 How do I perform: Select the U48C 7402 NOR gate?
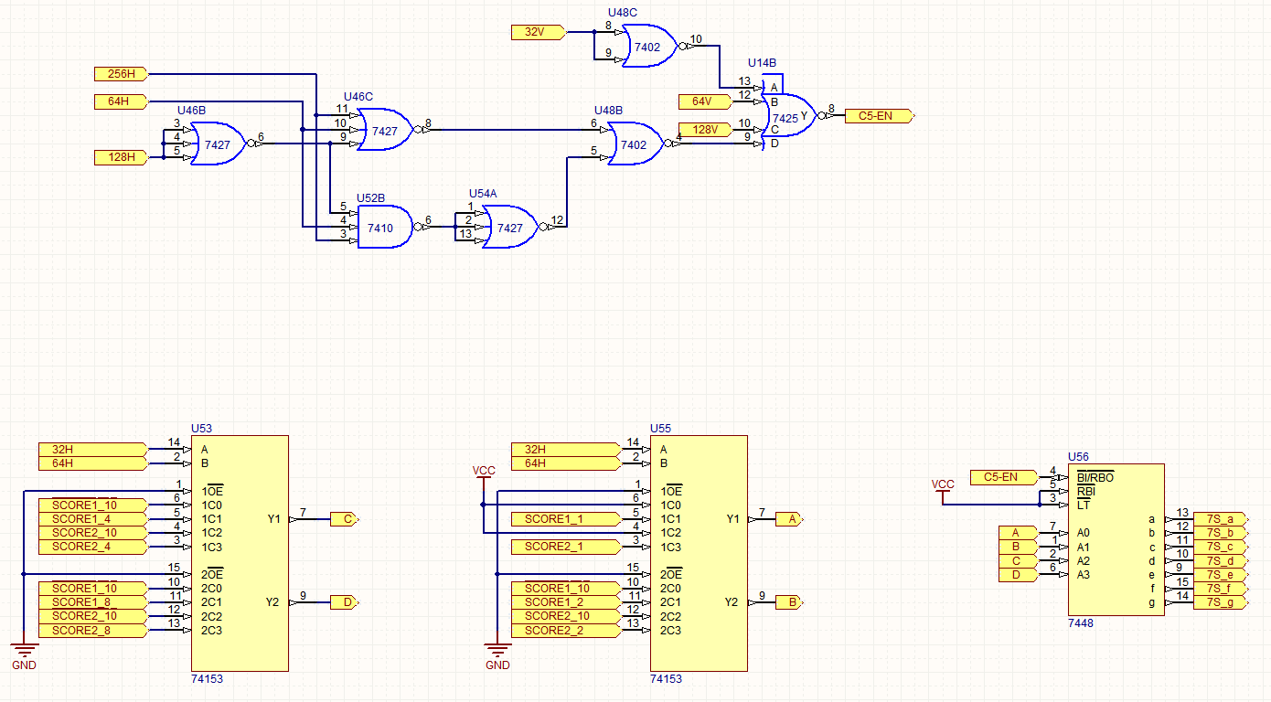pos(650,47)
